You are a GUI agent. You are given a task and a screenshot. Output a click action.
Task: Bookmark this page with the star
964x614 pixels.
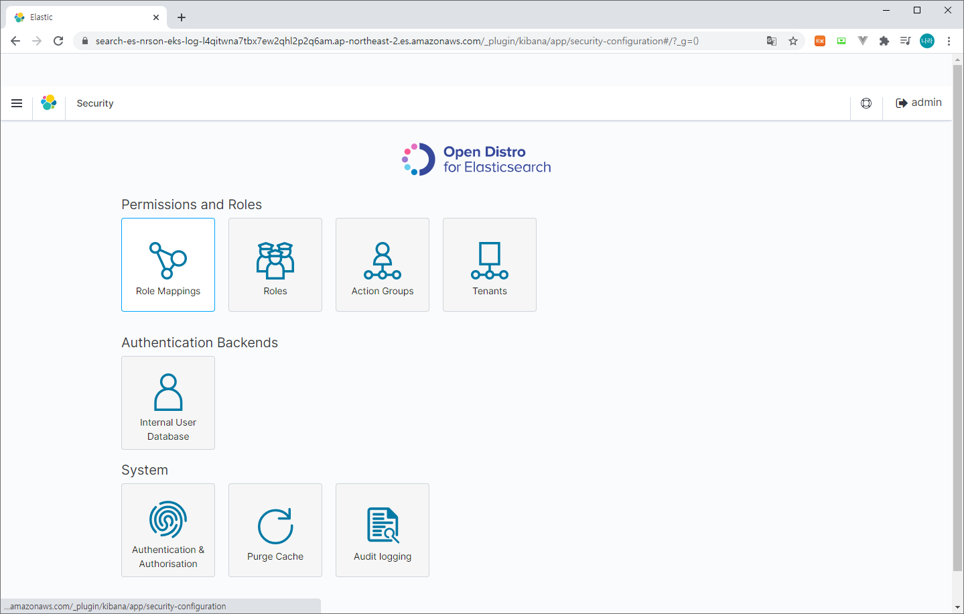[793, 41]
